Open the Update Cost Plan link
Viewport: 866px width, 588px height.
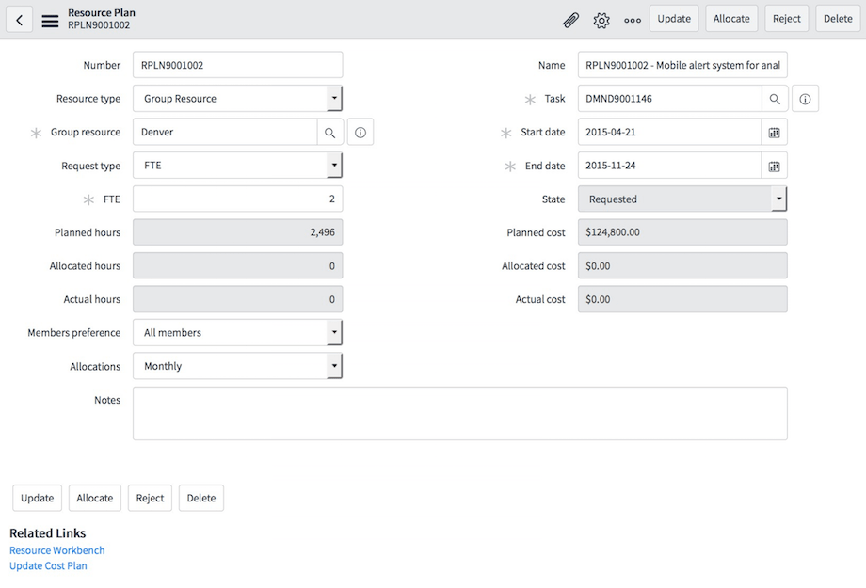[47, 565]
